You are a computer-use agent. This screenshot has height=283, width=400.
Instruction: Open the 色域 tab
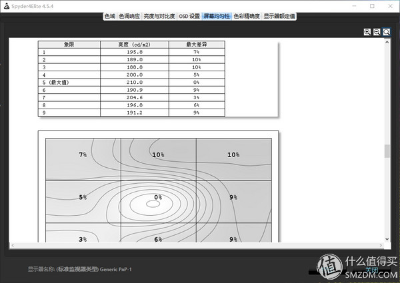pos(110,16)
